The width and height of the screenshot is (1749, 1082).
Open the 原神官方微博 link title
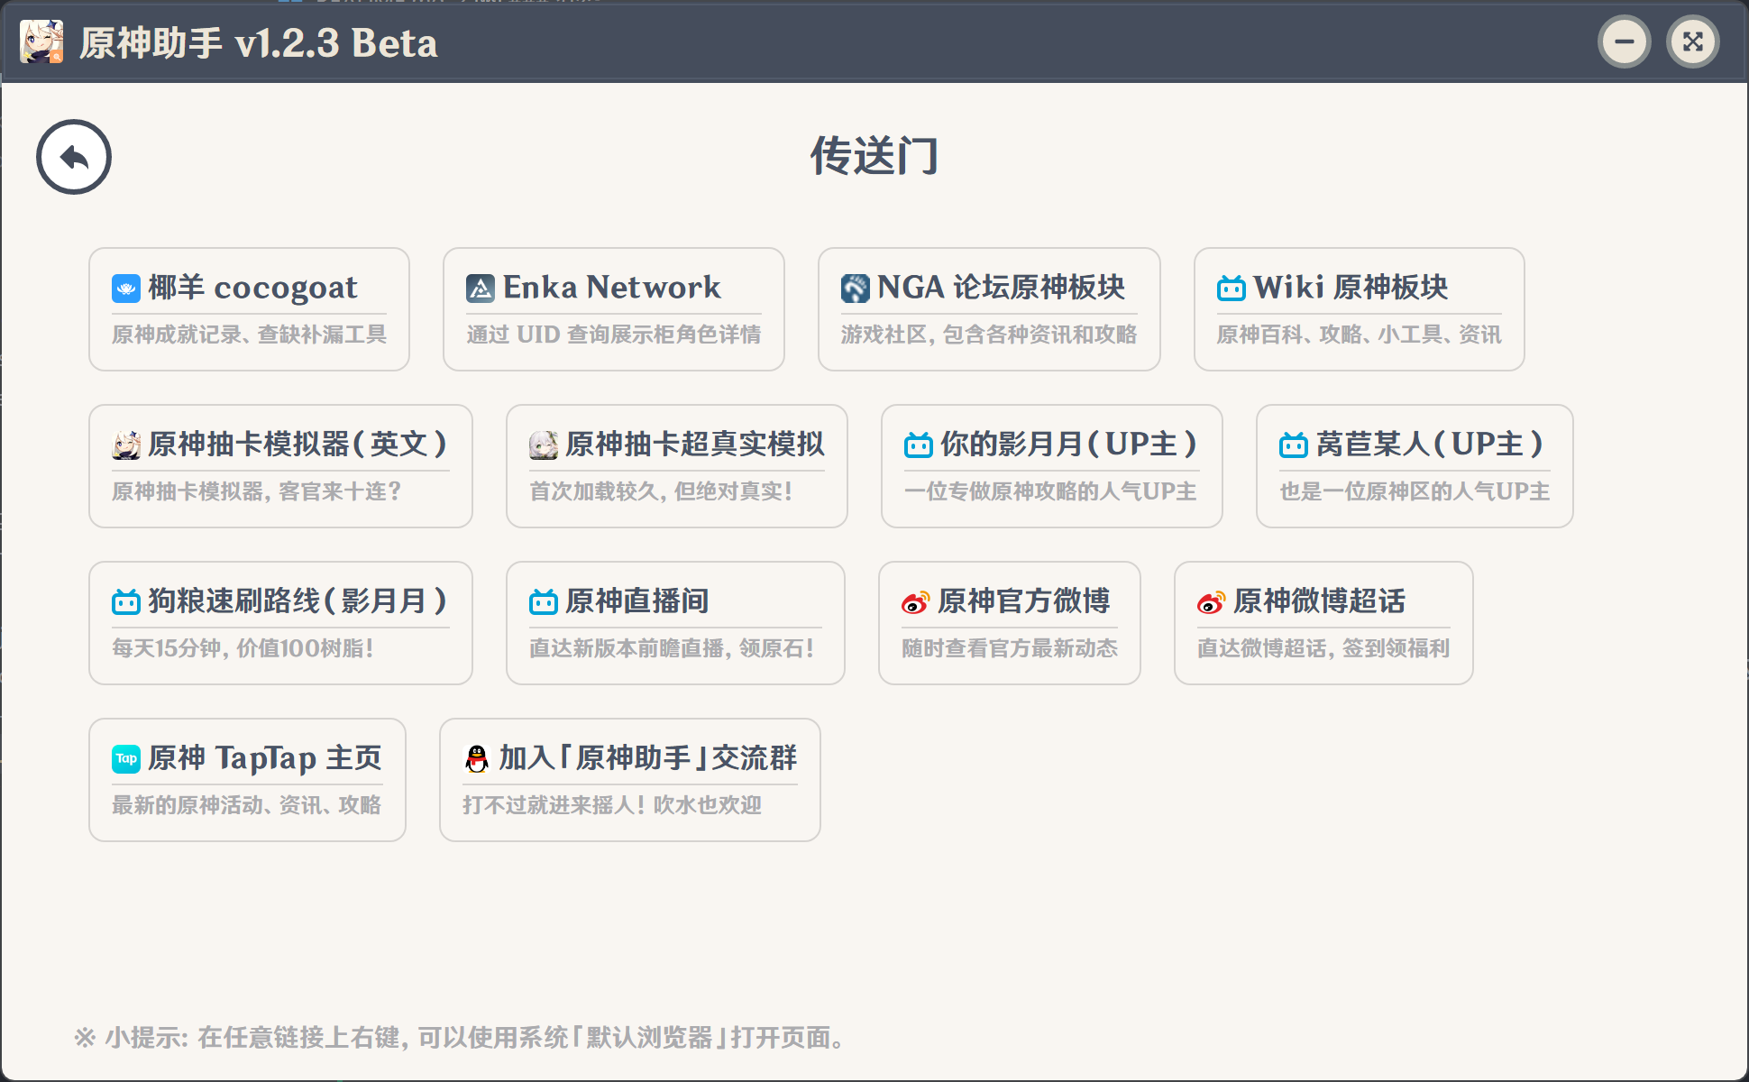(x=1023, y=601)
